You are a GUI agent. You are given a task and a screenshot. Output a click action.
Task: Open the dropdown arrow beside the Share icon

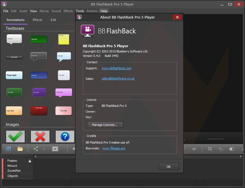[44, 149]
